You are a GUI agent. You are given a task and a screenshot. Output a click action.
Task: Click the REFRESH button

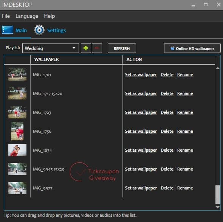[x=122, y=48]
